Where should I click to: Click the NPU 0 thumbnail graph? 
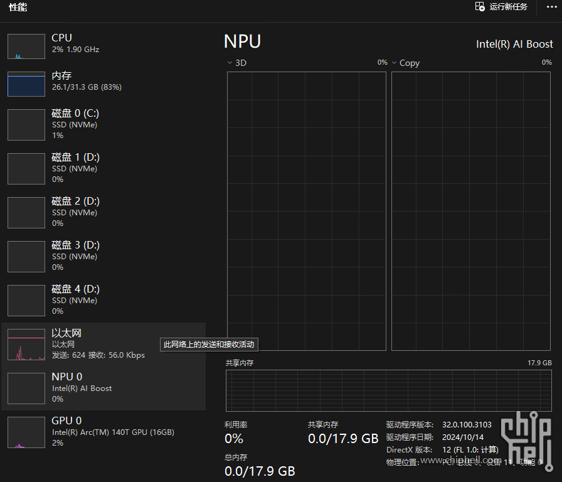coord(26,388)
